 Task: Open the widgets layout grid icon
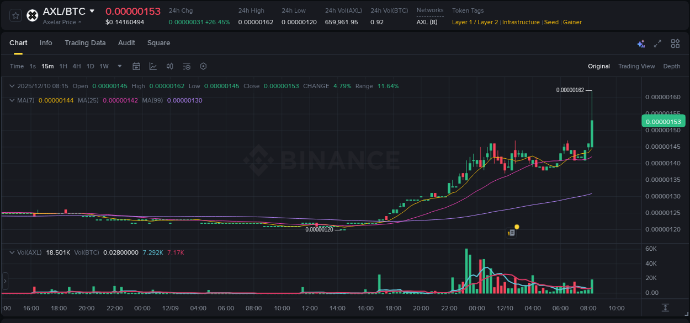[x=675, y=43]
